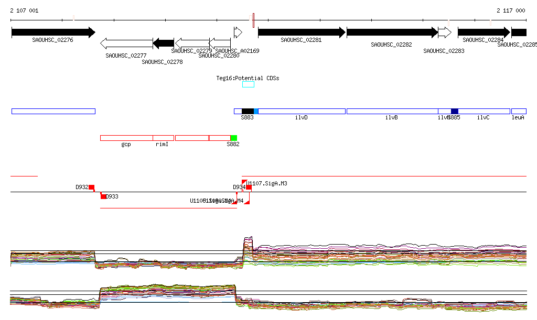Select the SAOUHSC_02282 gene arrow
The height and width of the screenshot is (320, 537).
coord(392,32)
